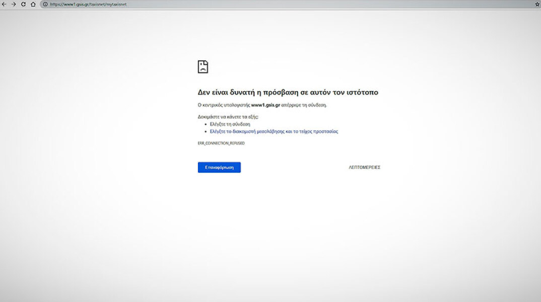View site information for gsis.gr
This screenshot has width=541, height=302.
[x=45, y=4]
